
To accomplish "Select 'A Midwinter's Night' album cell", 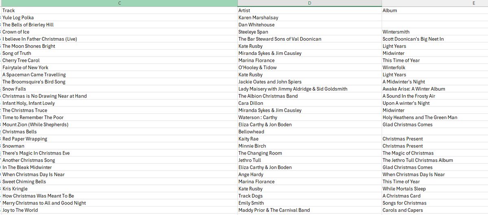I will [x=435, y=82].
